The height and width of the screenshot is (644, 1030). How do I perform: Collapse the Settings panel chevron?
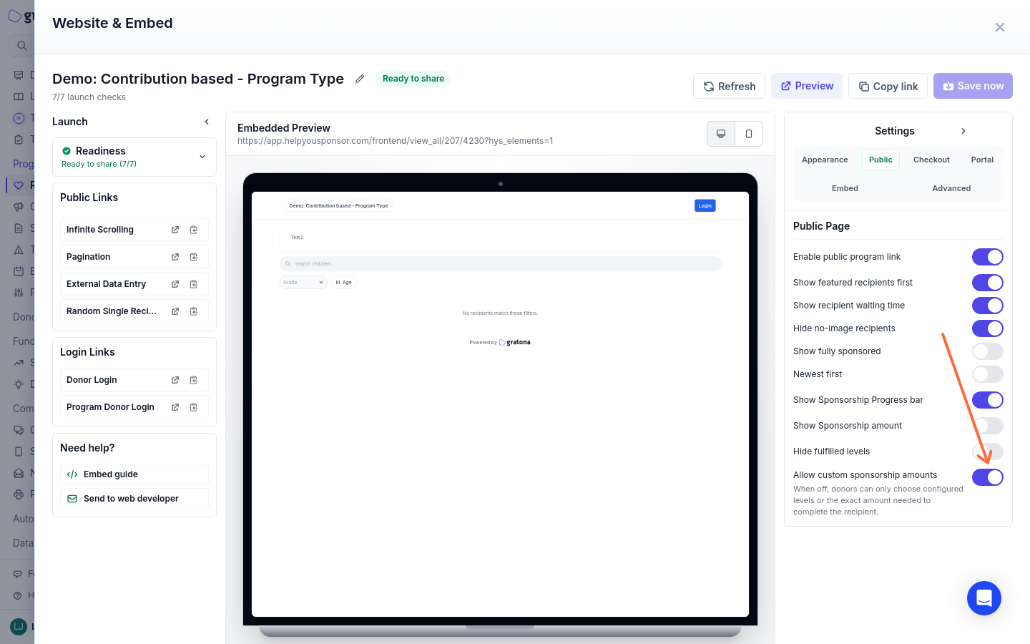pyautogui.click(x=963, y=131)
